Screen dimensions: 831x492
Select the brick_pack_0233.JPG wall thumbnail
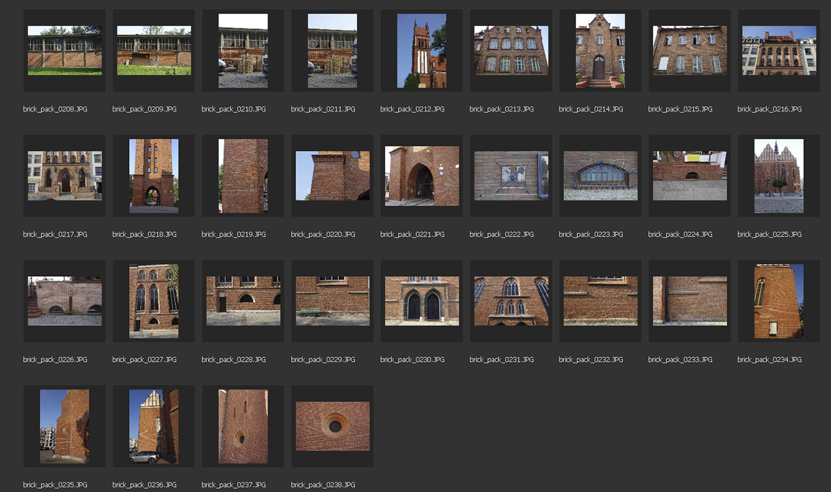[690, 301]
